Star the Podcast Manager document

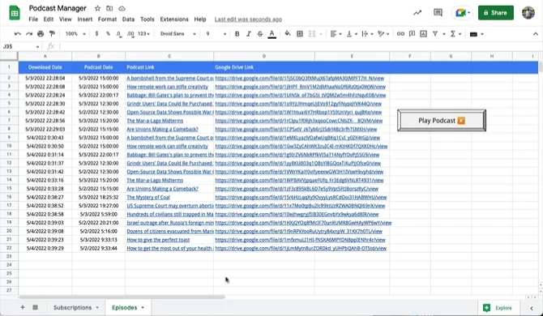[x=97, y=8]
